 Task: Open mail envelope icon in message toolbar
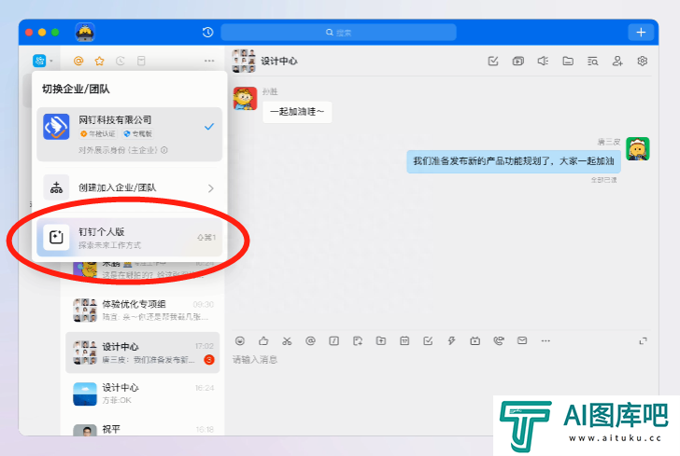(x=522, y=341)
